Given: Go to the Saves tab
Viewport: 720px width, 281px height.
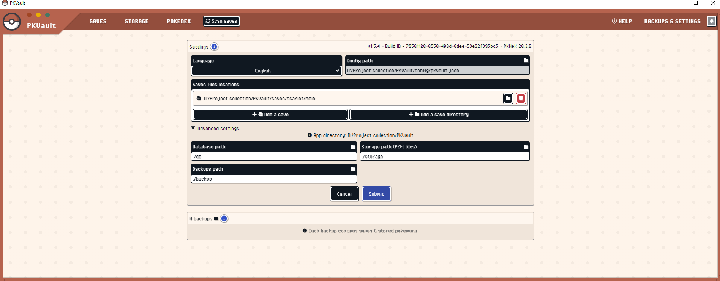Looking at the screenshot, I should pyautogui.click(x=98, y=21).
